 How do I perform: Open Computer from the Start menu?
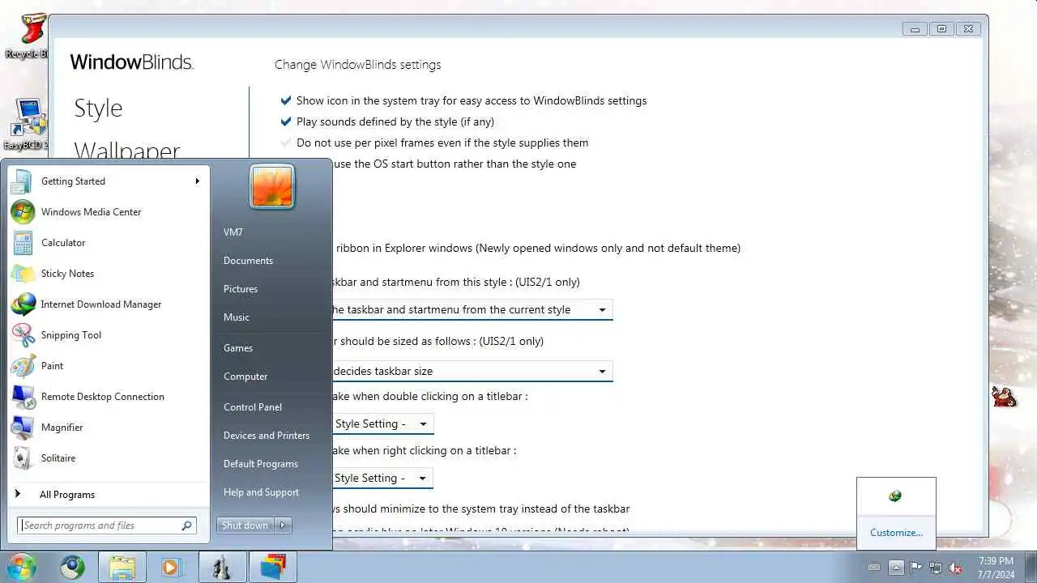pos(245,377)
